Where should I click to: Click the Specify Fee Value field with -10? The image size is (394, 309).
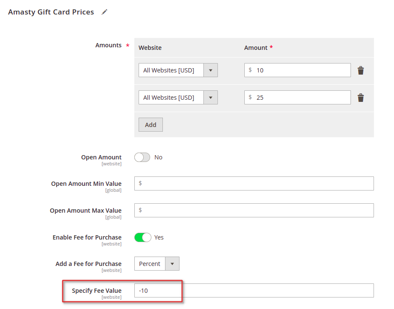coord(254,290)
